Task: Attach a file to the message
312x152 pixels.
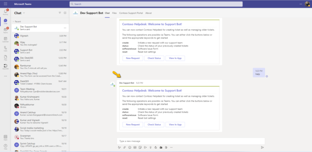Action: point(125,147)
